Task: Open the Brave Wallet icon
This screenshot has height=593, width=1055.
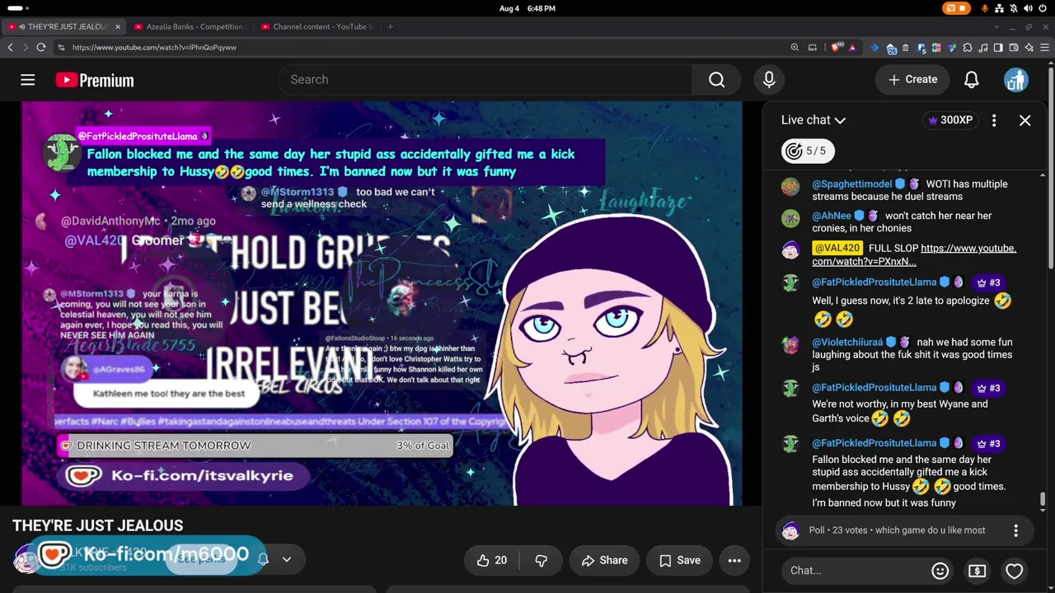Action: (1014, 48)
